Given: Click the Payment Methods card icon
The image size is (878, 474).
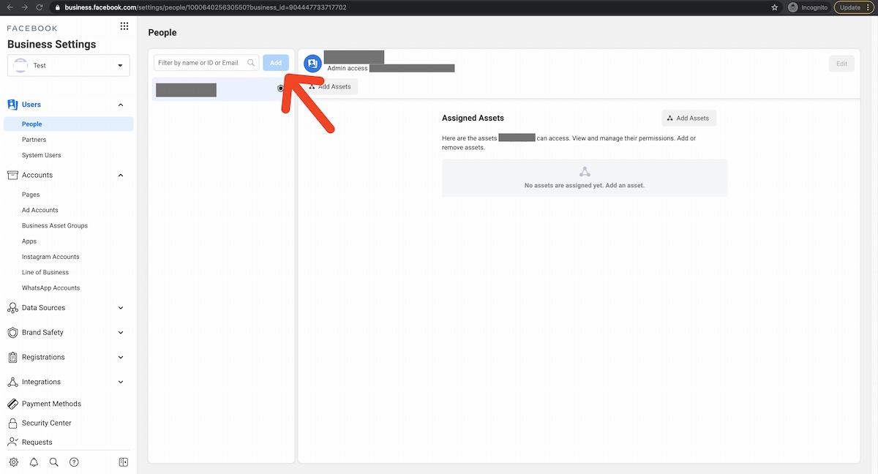Looking at the screenshot, I should [12, 404].
